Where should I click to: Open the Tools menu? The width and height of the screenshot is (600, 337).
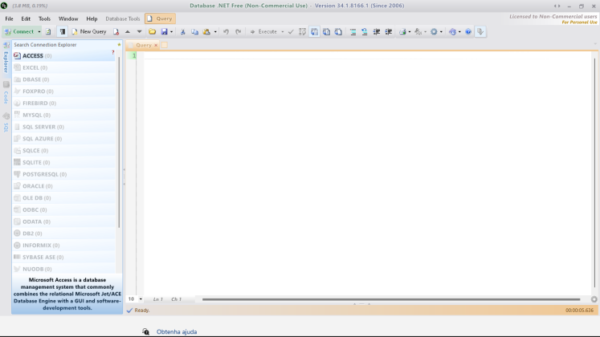(44, 18)
